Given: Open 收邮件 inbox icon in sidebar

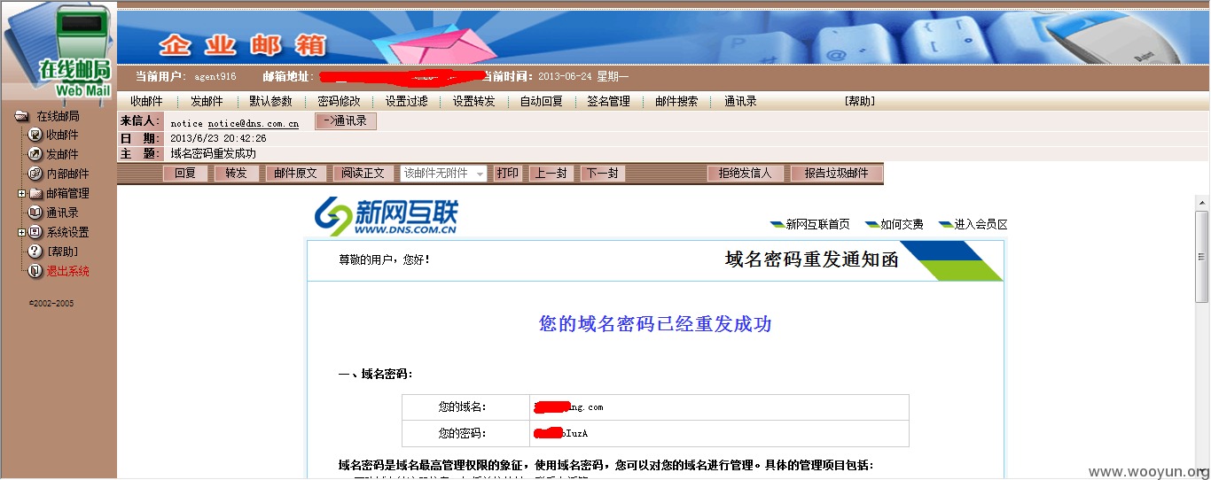Looking at the screenshot, I should point(35,135).
